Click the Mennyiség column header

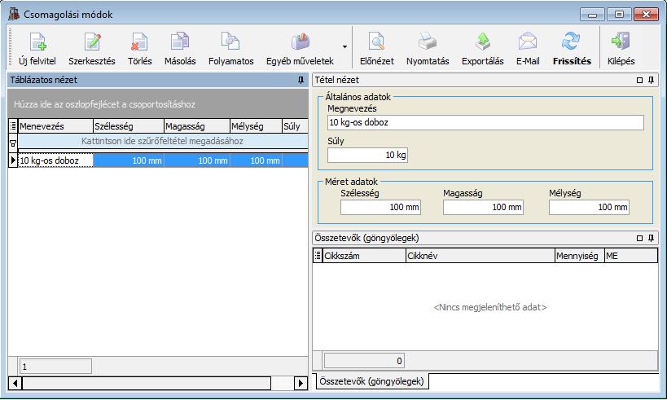579,256
